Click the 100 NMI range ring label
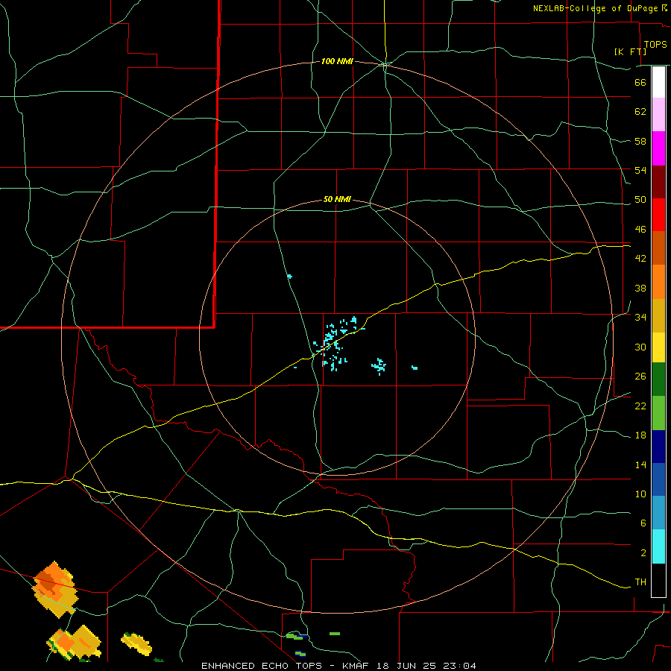 click(x=337, y=61)
